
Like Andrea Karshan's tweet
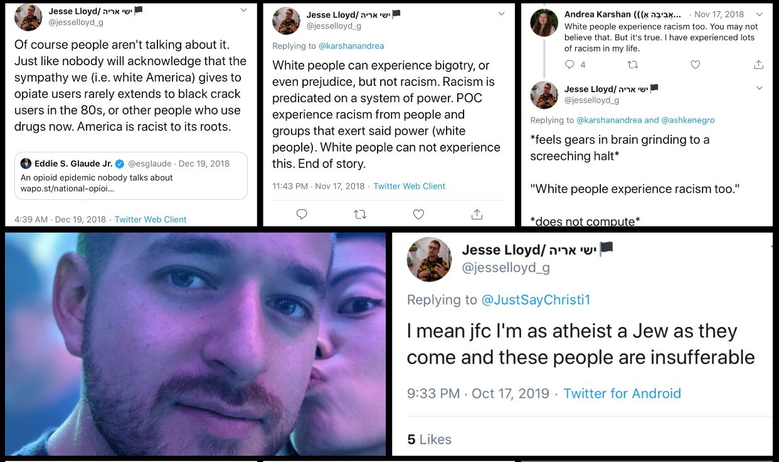[695, 65]
